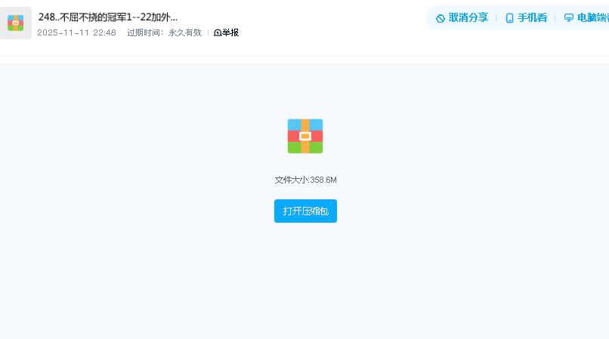Click the 文件大小:358.6M text
This screenshot has height=339, width=609.
click(306, 180)
